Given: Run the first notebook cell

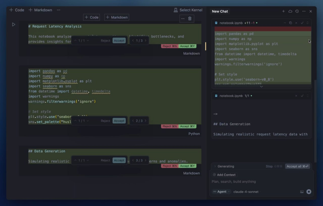Looking at the screenshot, I should point(13,24).
